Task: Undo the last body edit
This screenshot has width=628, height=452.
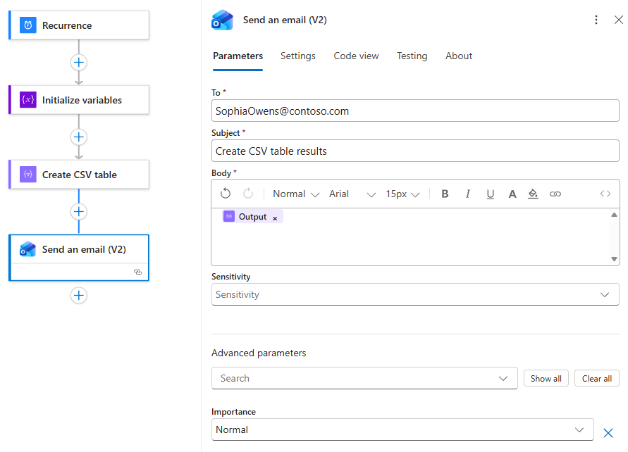Action: click(226, 194)
